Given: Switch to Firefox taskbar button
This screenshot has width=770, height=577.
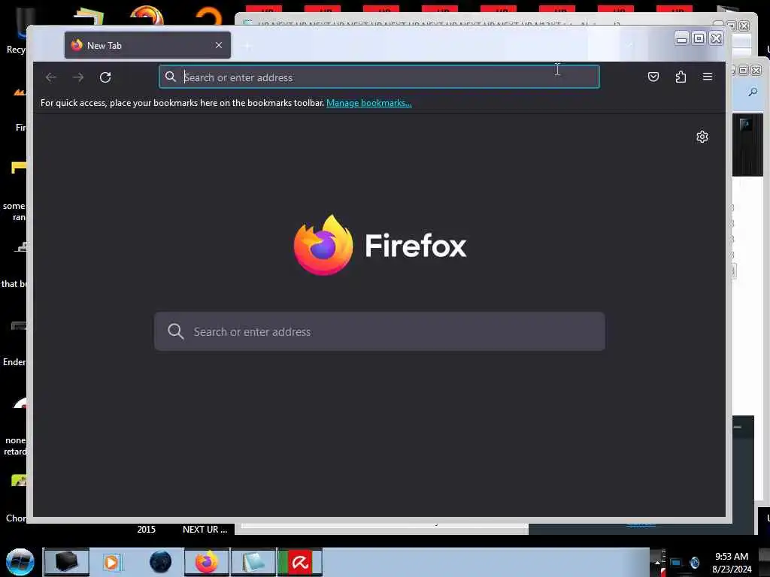Looking at the screenshot, I should pyautogui.click(x=207, y=562).
